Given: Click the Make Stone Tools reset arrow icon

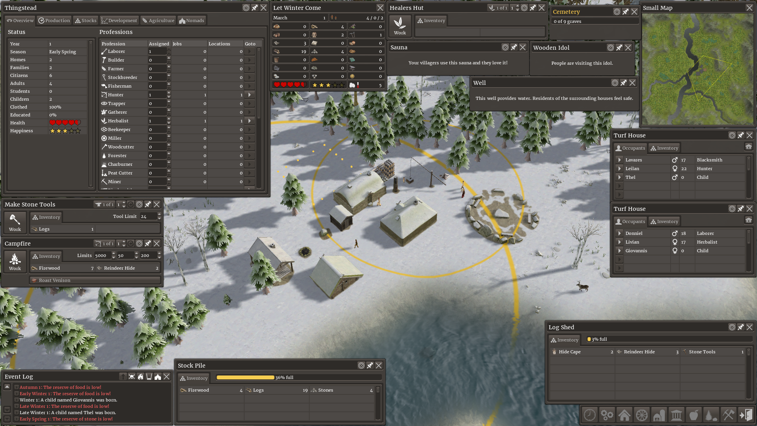Looking at the screenshot, I should 131,205.
